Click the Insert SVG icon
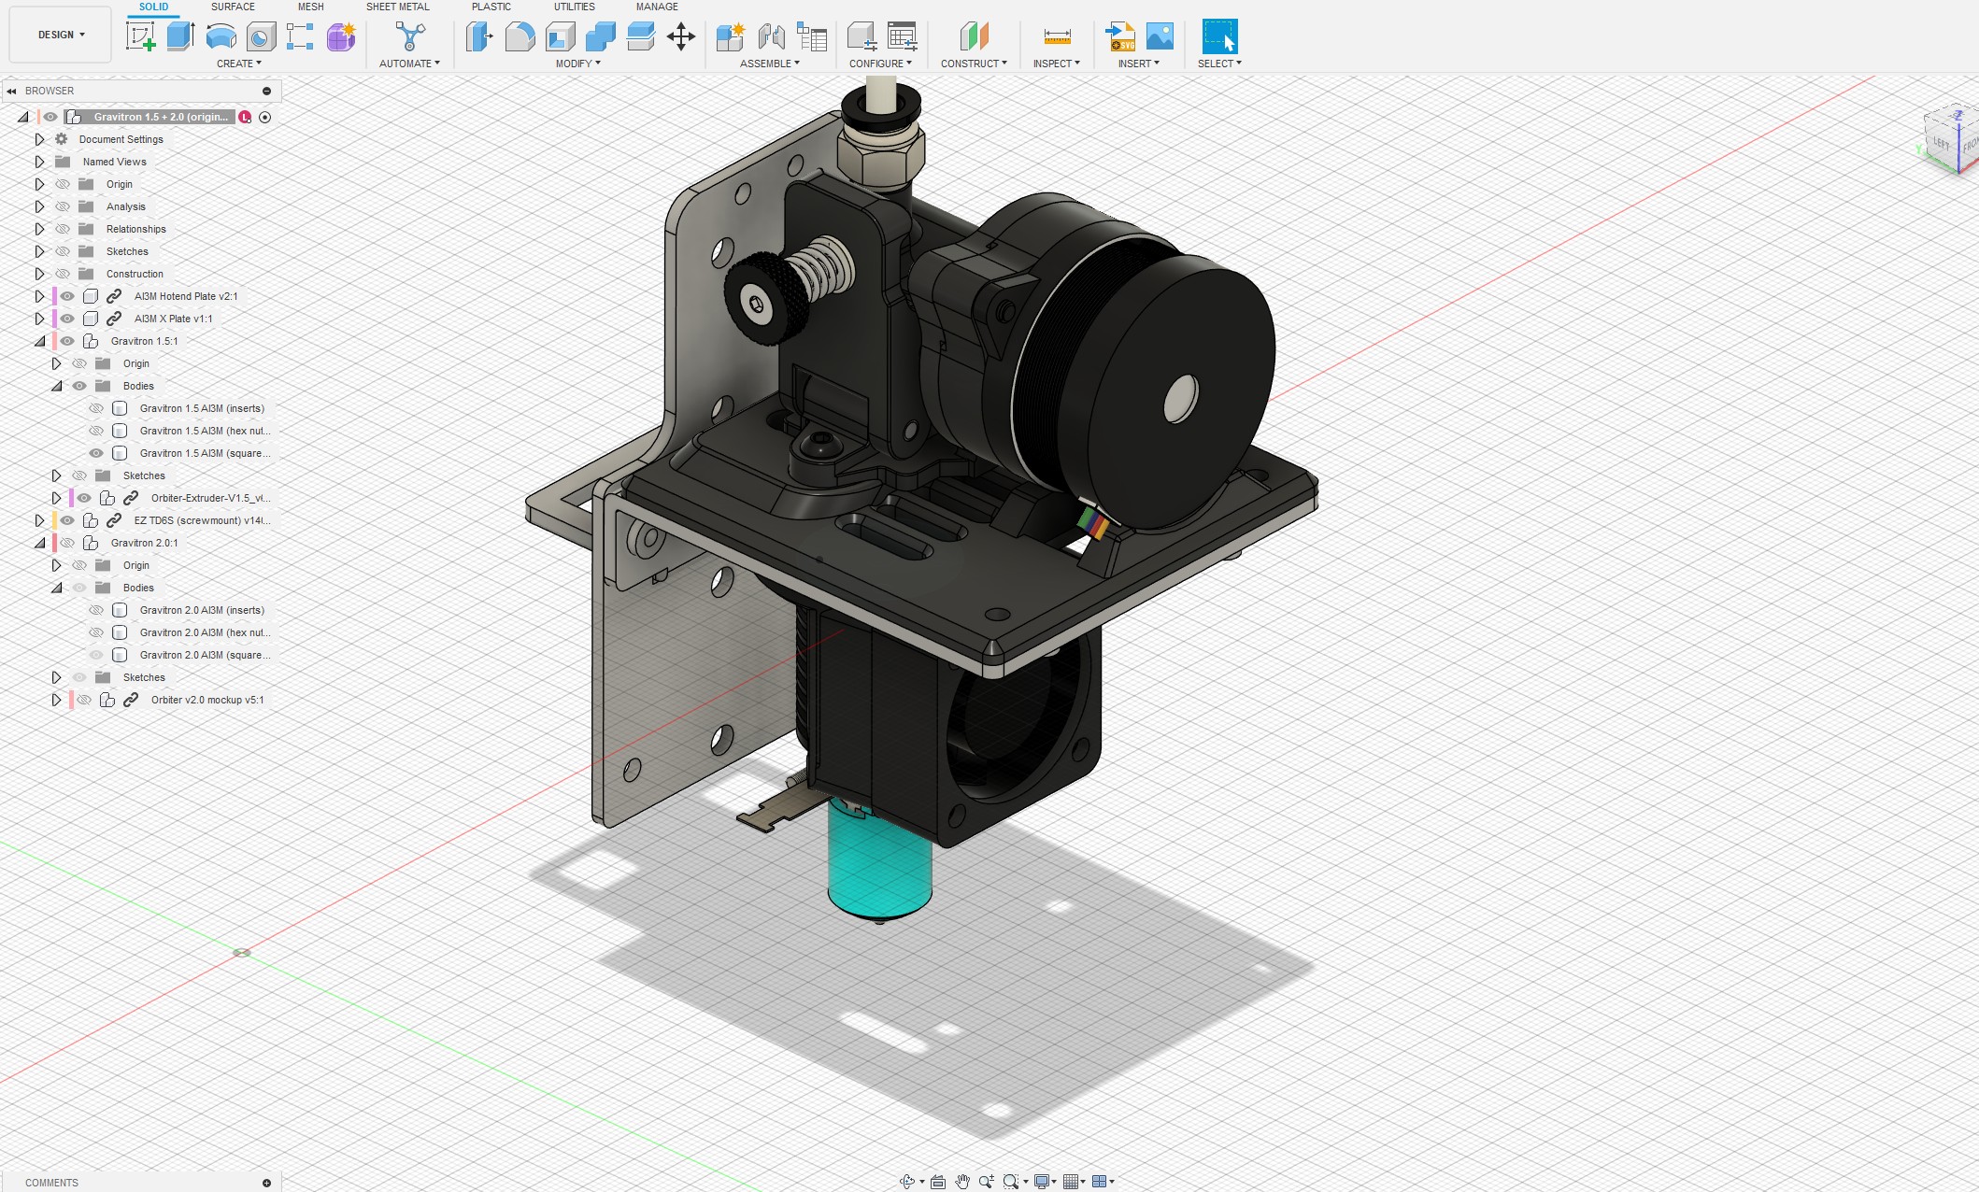The width and height of the screenshot is (1979, 1192). pos(1119,36)
